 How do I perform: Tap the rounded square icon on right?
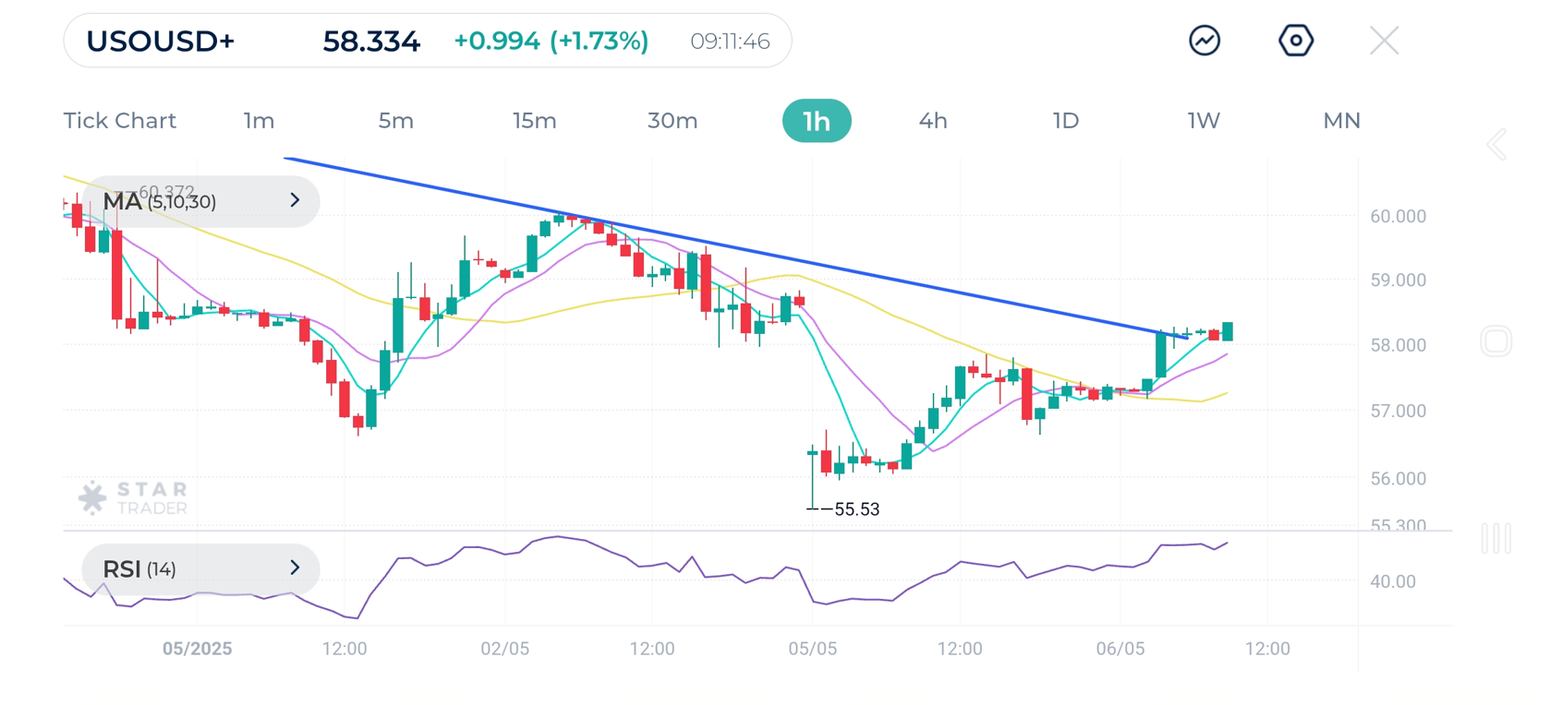click(1496, 341)
